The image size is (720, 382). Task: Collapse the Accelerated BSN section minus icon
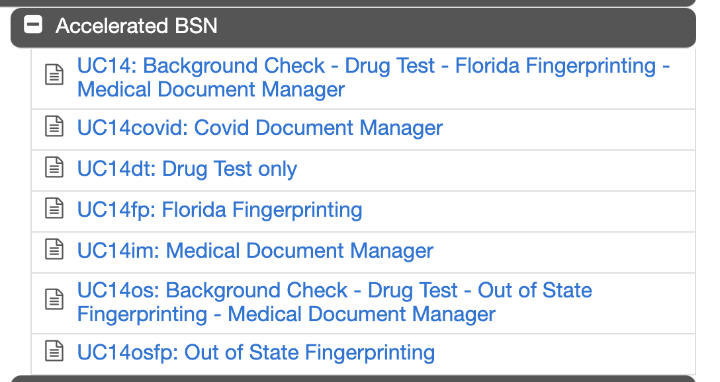[33, 24]
